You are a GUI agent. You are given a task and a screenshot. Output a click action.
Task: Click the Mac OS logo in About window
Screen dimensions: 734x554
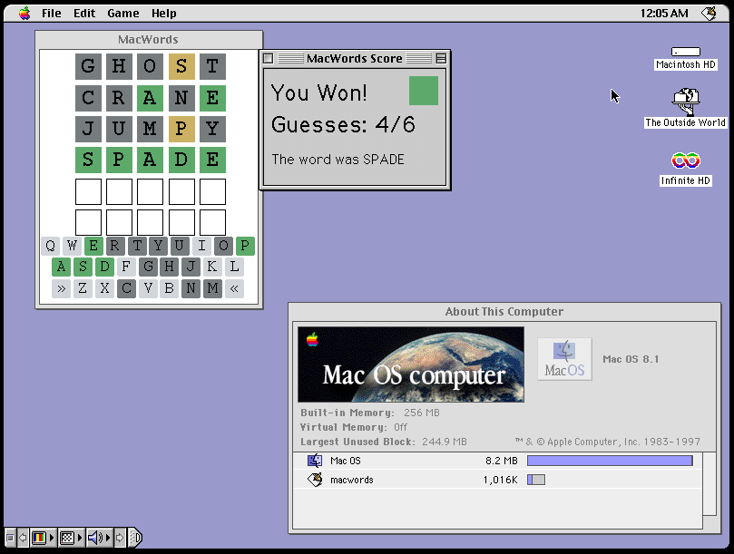[564, 359]
